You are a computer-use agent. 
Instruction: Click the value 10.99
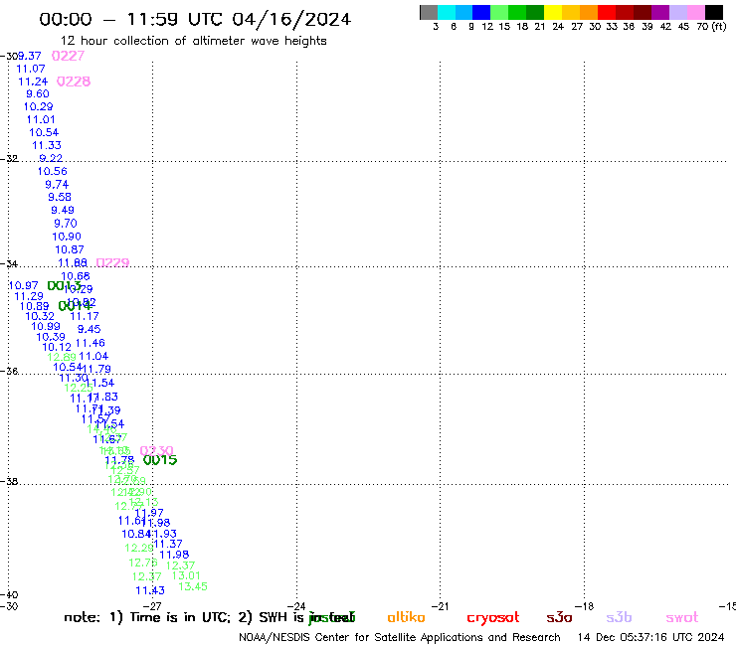tap(46, 327)
